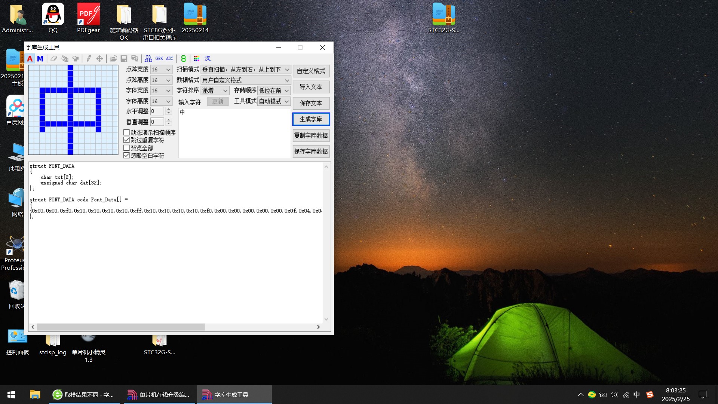Click the eraser tool icon in toolbar
Image resolution: width=718 pixels, height=404 pixels.
pos(54,59)
